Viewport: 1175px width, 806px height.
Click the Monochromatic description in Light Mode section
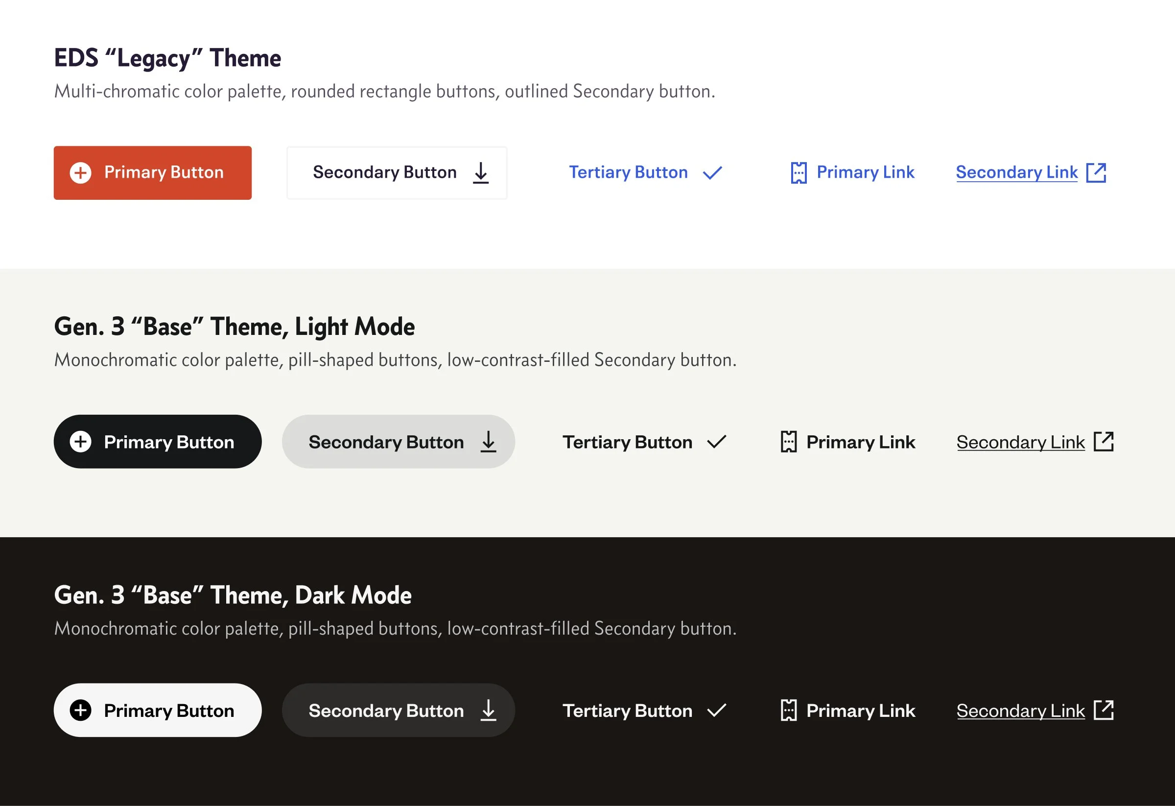(x=396, y=360)
